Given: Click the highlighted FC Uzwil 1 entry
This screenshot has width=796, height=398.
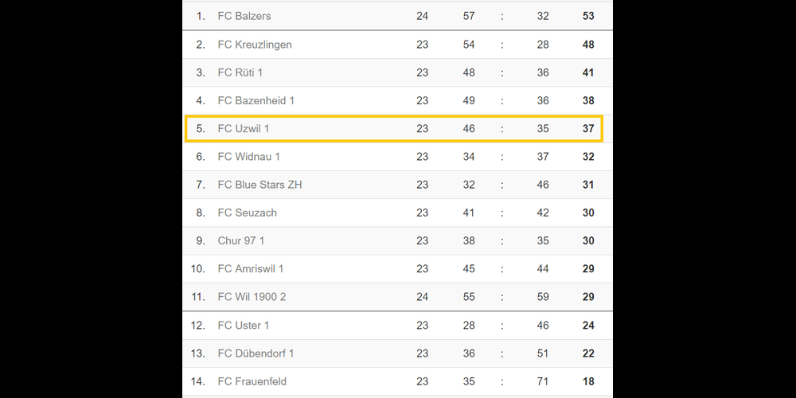Looking at the screenshot, I should click(x=244, y=128).
